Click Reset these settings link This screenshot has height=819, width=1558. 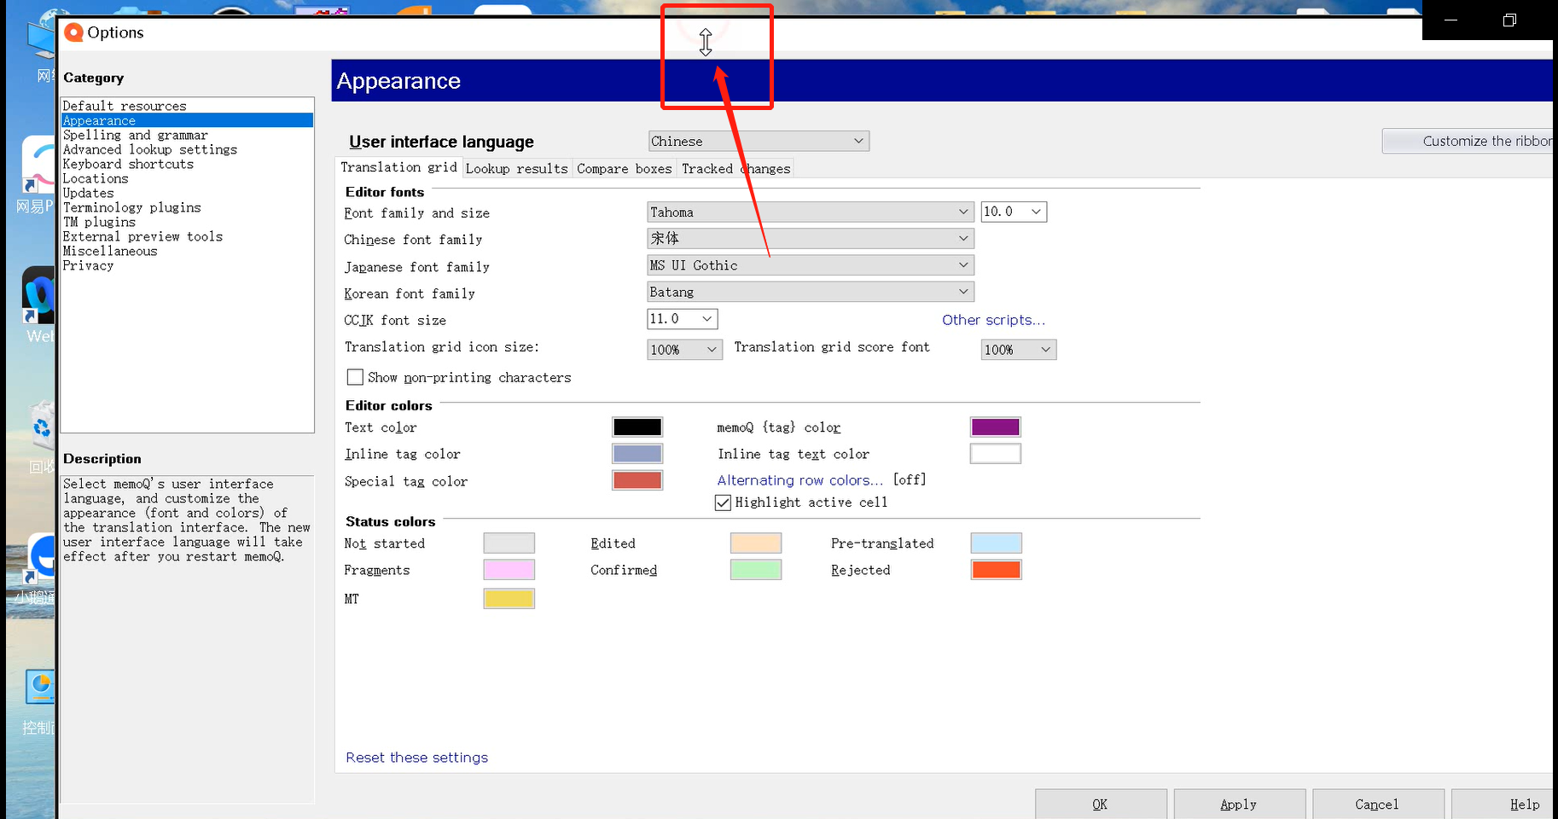[x=417, y=758]
